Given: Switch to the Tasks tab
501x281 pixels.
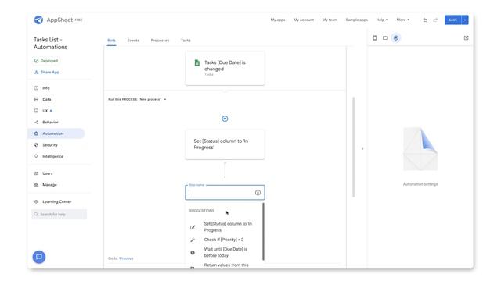Looking at the screenshot, I should point(186,41).
